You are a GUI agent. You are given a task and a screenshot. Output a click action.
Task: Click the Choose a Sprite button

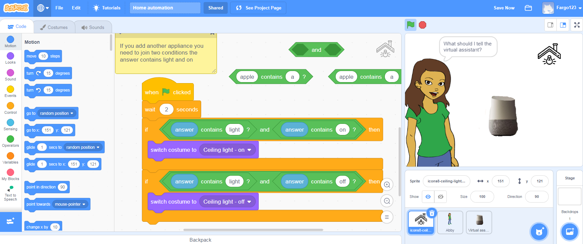tap(539, 232)
